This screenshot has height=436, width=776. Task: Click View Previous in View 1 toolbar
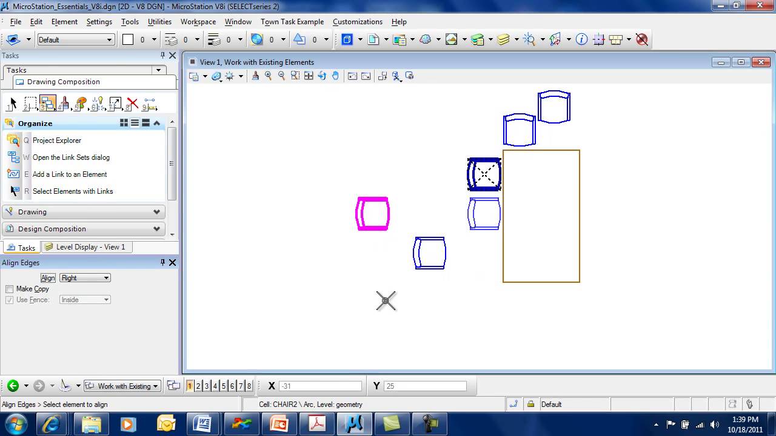coord(352,76)
